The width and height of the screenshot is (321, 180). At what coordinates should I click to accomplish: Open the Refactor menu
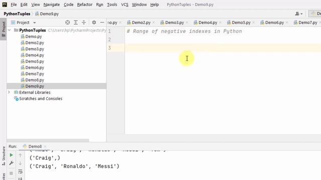[85, 4]
